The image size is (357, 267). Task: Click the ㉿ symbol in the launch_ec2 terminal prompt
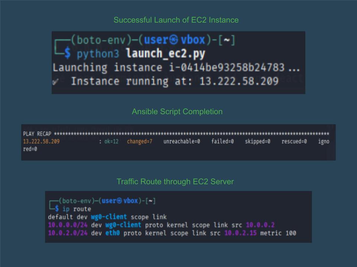click(x=173, y=40)
